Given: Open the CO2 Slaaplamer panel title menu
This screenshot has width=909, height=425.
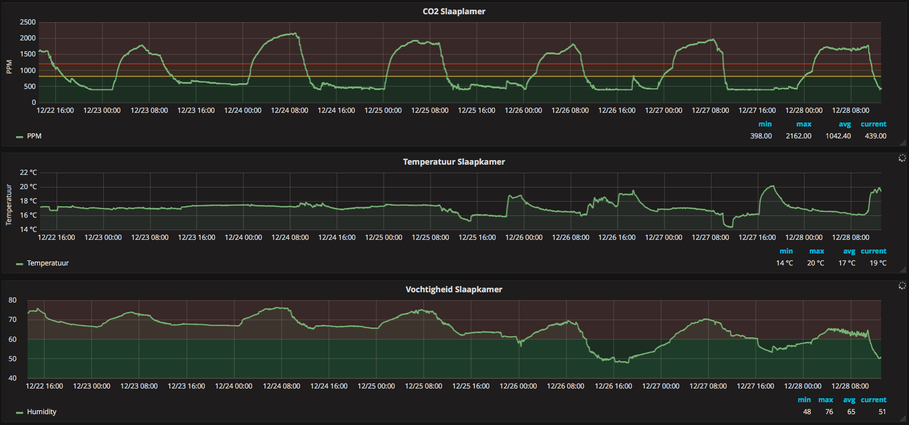Looking at the screenshot, I should pos(454,11).
